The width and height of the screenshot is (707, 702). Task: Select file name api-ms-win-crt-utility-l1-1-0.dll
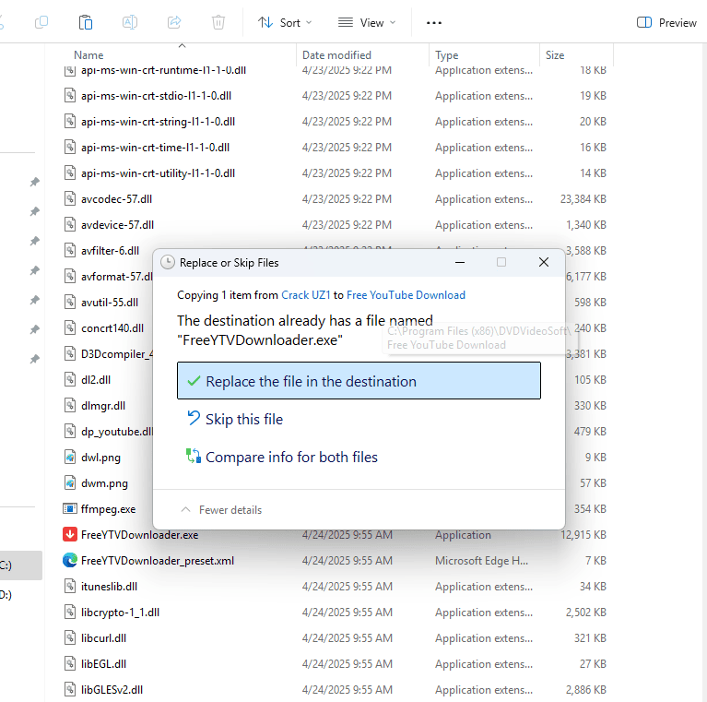tap(158, 173)
